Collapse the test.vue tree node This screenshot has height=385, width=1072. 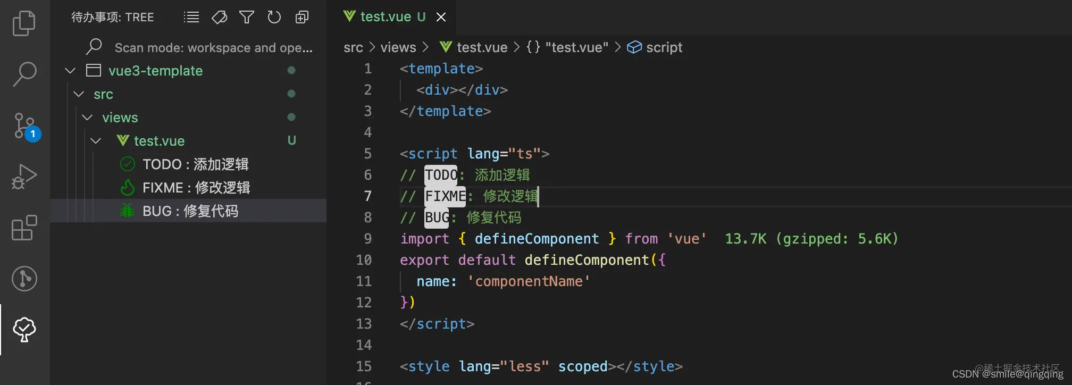click(96, 140)
